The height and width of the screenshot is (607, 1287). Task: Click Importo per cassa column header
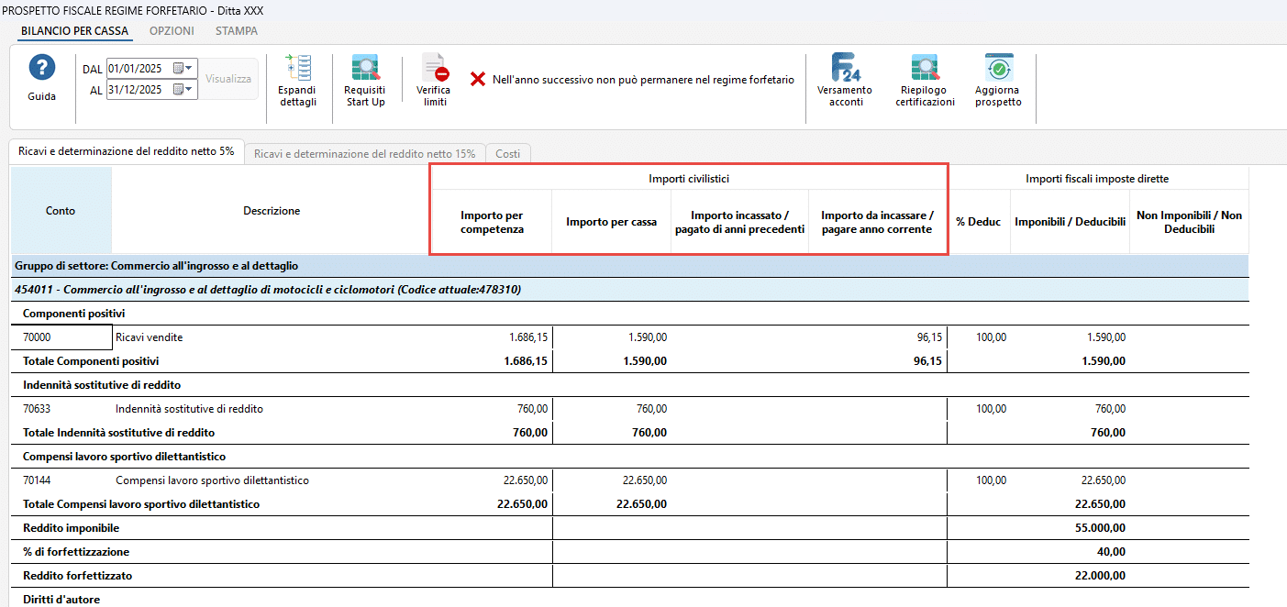click(x=612, y=222)
